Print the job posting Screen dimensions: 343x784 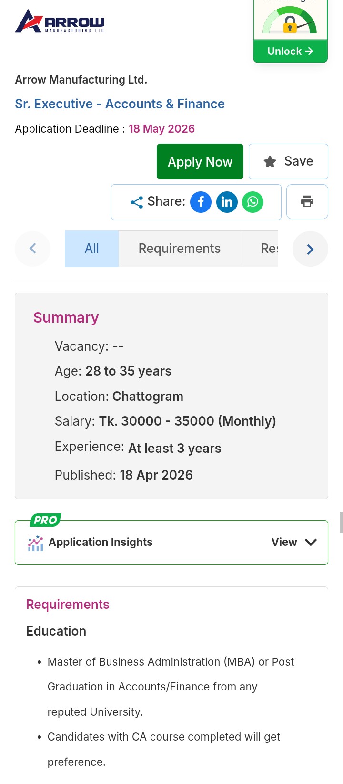(307, 201)
